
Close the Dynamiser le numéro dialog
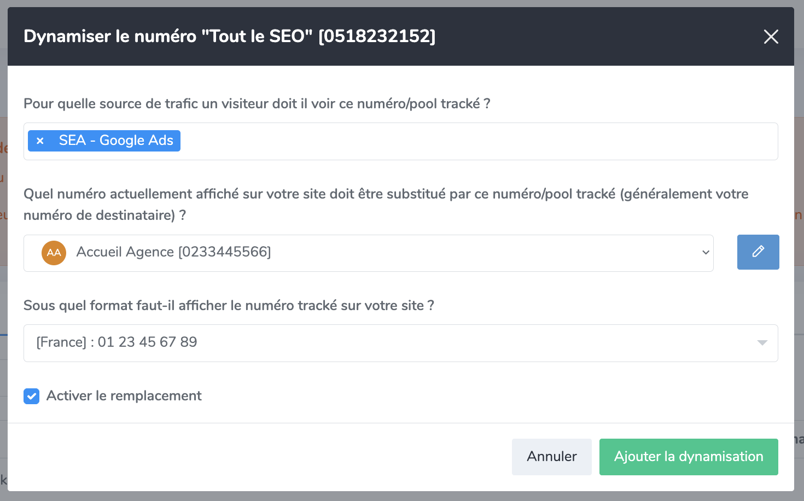pyautogui.click(x=771, y=37)
